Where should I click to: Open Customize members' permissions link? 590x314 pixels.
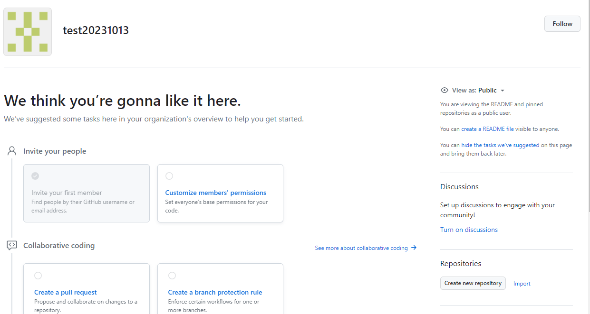point(216,193)
